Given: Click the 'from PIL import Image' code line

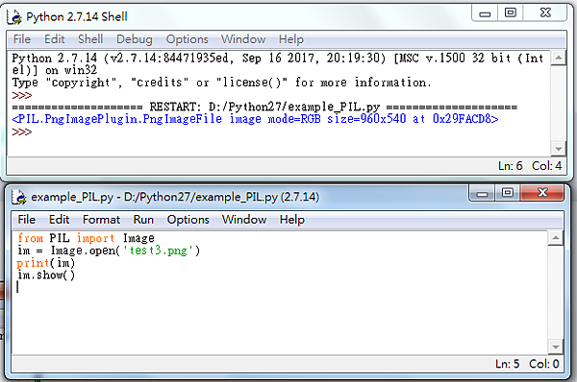Looking at the screenshot, I should click(86, 238).
